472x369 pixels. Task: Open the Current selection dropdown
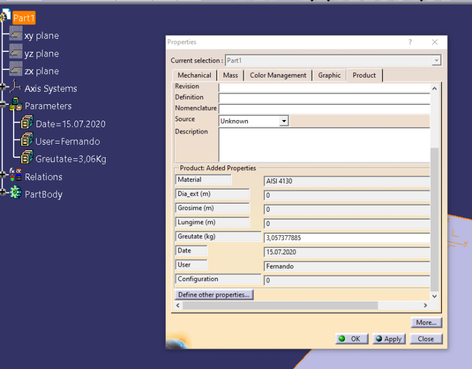pyautogui.click(x=436, y=61)
